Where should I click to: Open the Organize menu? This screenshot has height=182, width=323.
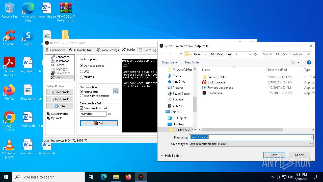tap(170, 62)
